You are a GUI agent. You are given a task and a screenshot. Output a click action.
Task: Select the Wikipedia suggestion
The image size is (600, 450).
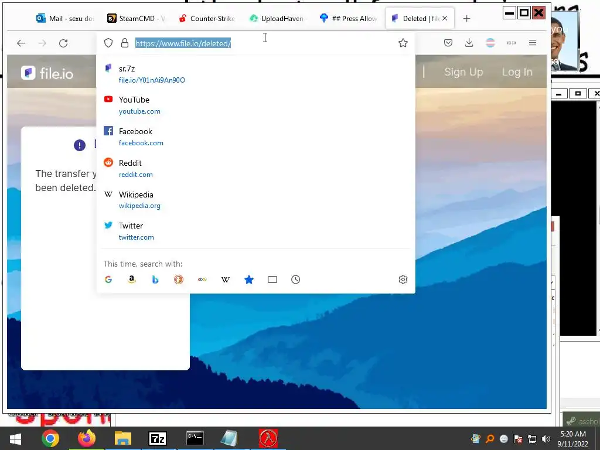coord(255,200)
